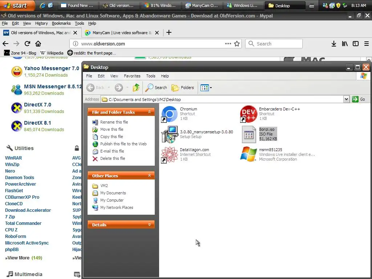Select the Embarcadero Dev-C++ shortcut icon
This screenshot has height=279, width=372.
tap(248, 114)
